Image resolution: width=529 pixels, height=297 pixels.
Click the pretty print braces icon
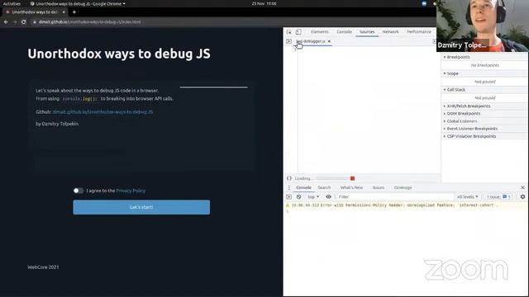click(289, 178)
